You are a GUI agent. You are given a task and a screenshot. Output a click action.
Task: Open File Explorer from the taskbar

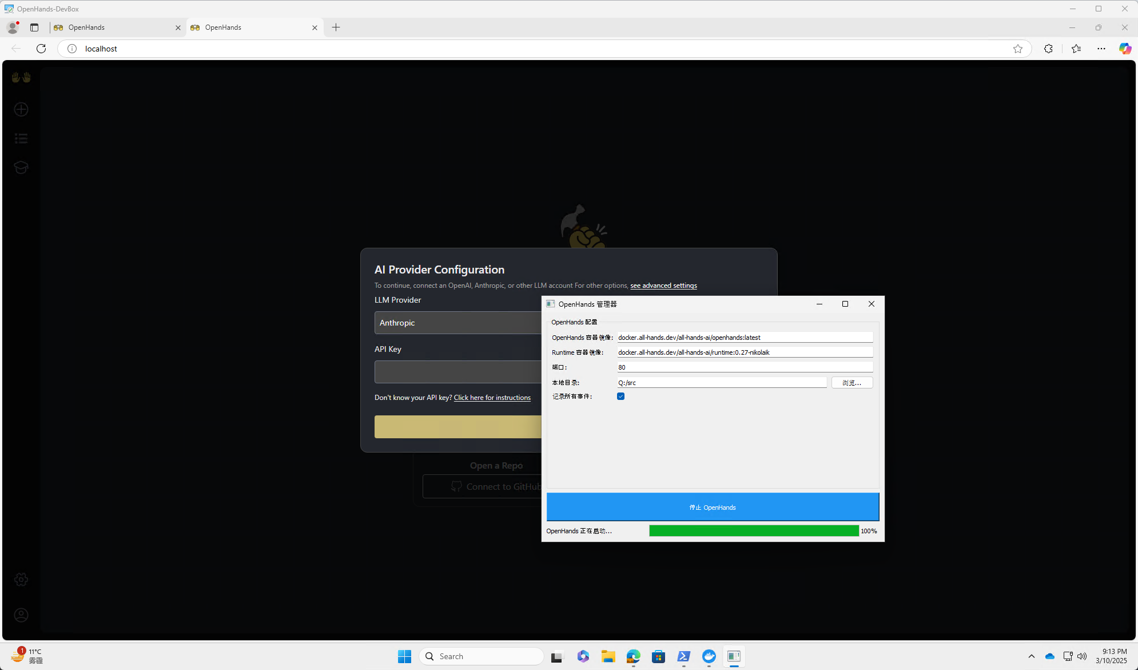[608, 656]
